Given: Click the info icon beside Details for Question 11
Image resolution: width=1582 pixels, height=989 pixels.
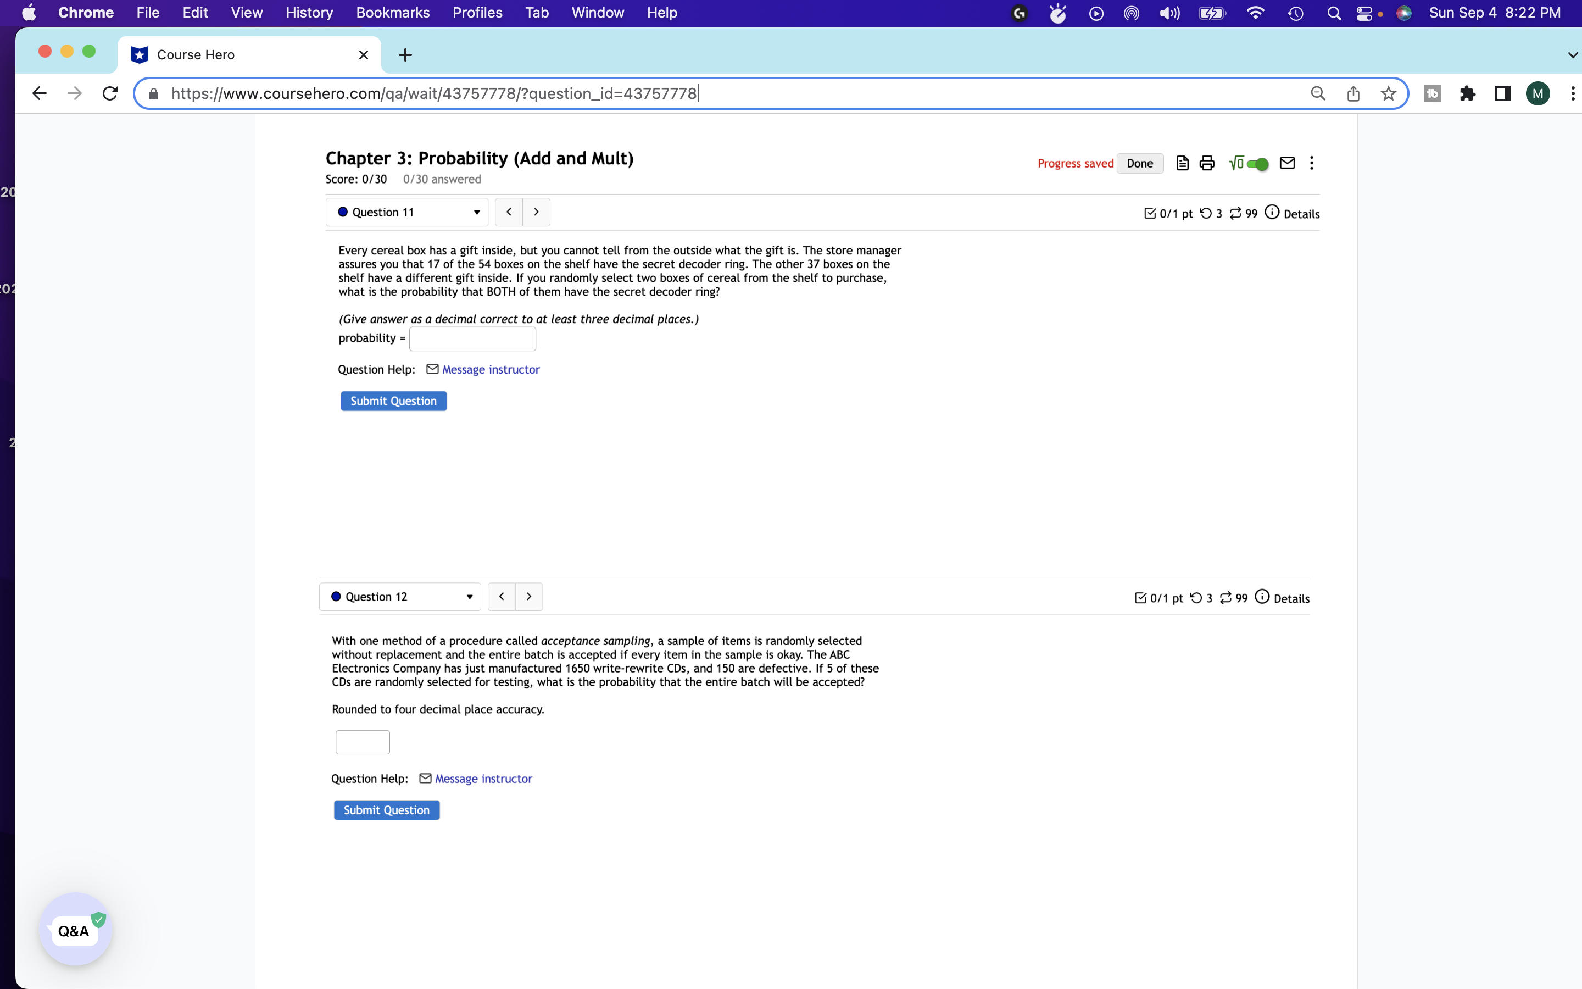Looking at the screenshot, I should [x=1272, y=212].
